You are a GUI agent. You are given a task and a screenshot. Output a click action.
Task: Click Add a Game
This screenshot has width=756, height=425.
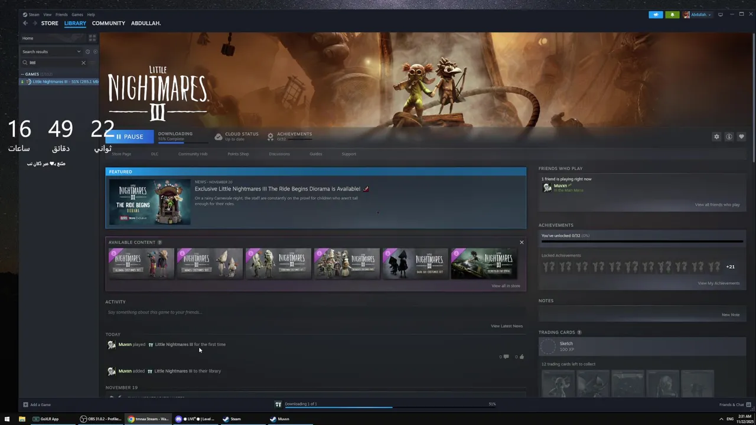(37, 404)
